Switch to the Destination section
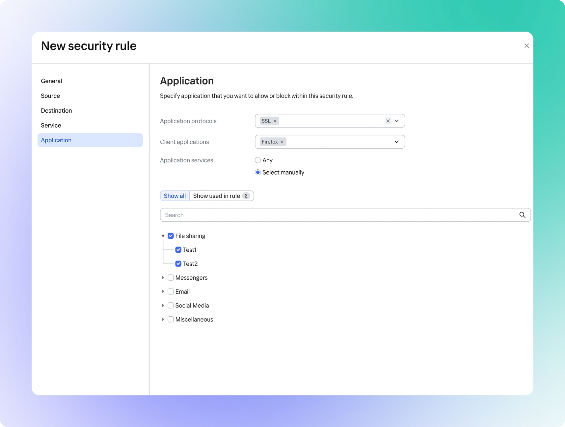Viewport: 565px width, 427px height. pyautogui.click(x=56, y=111)
